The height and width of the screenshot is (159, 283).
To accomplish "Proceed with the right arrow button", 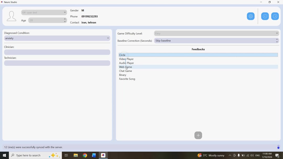I will [x=275, y=16].
